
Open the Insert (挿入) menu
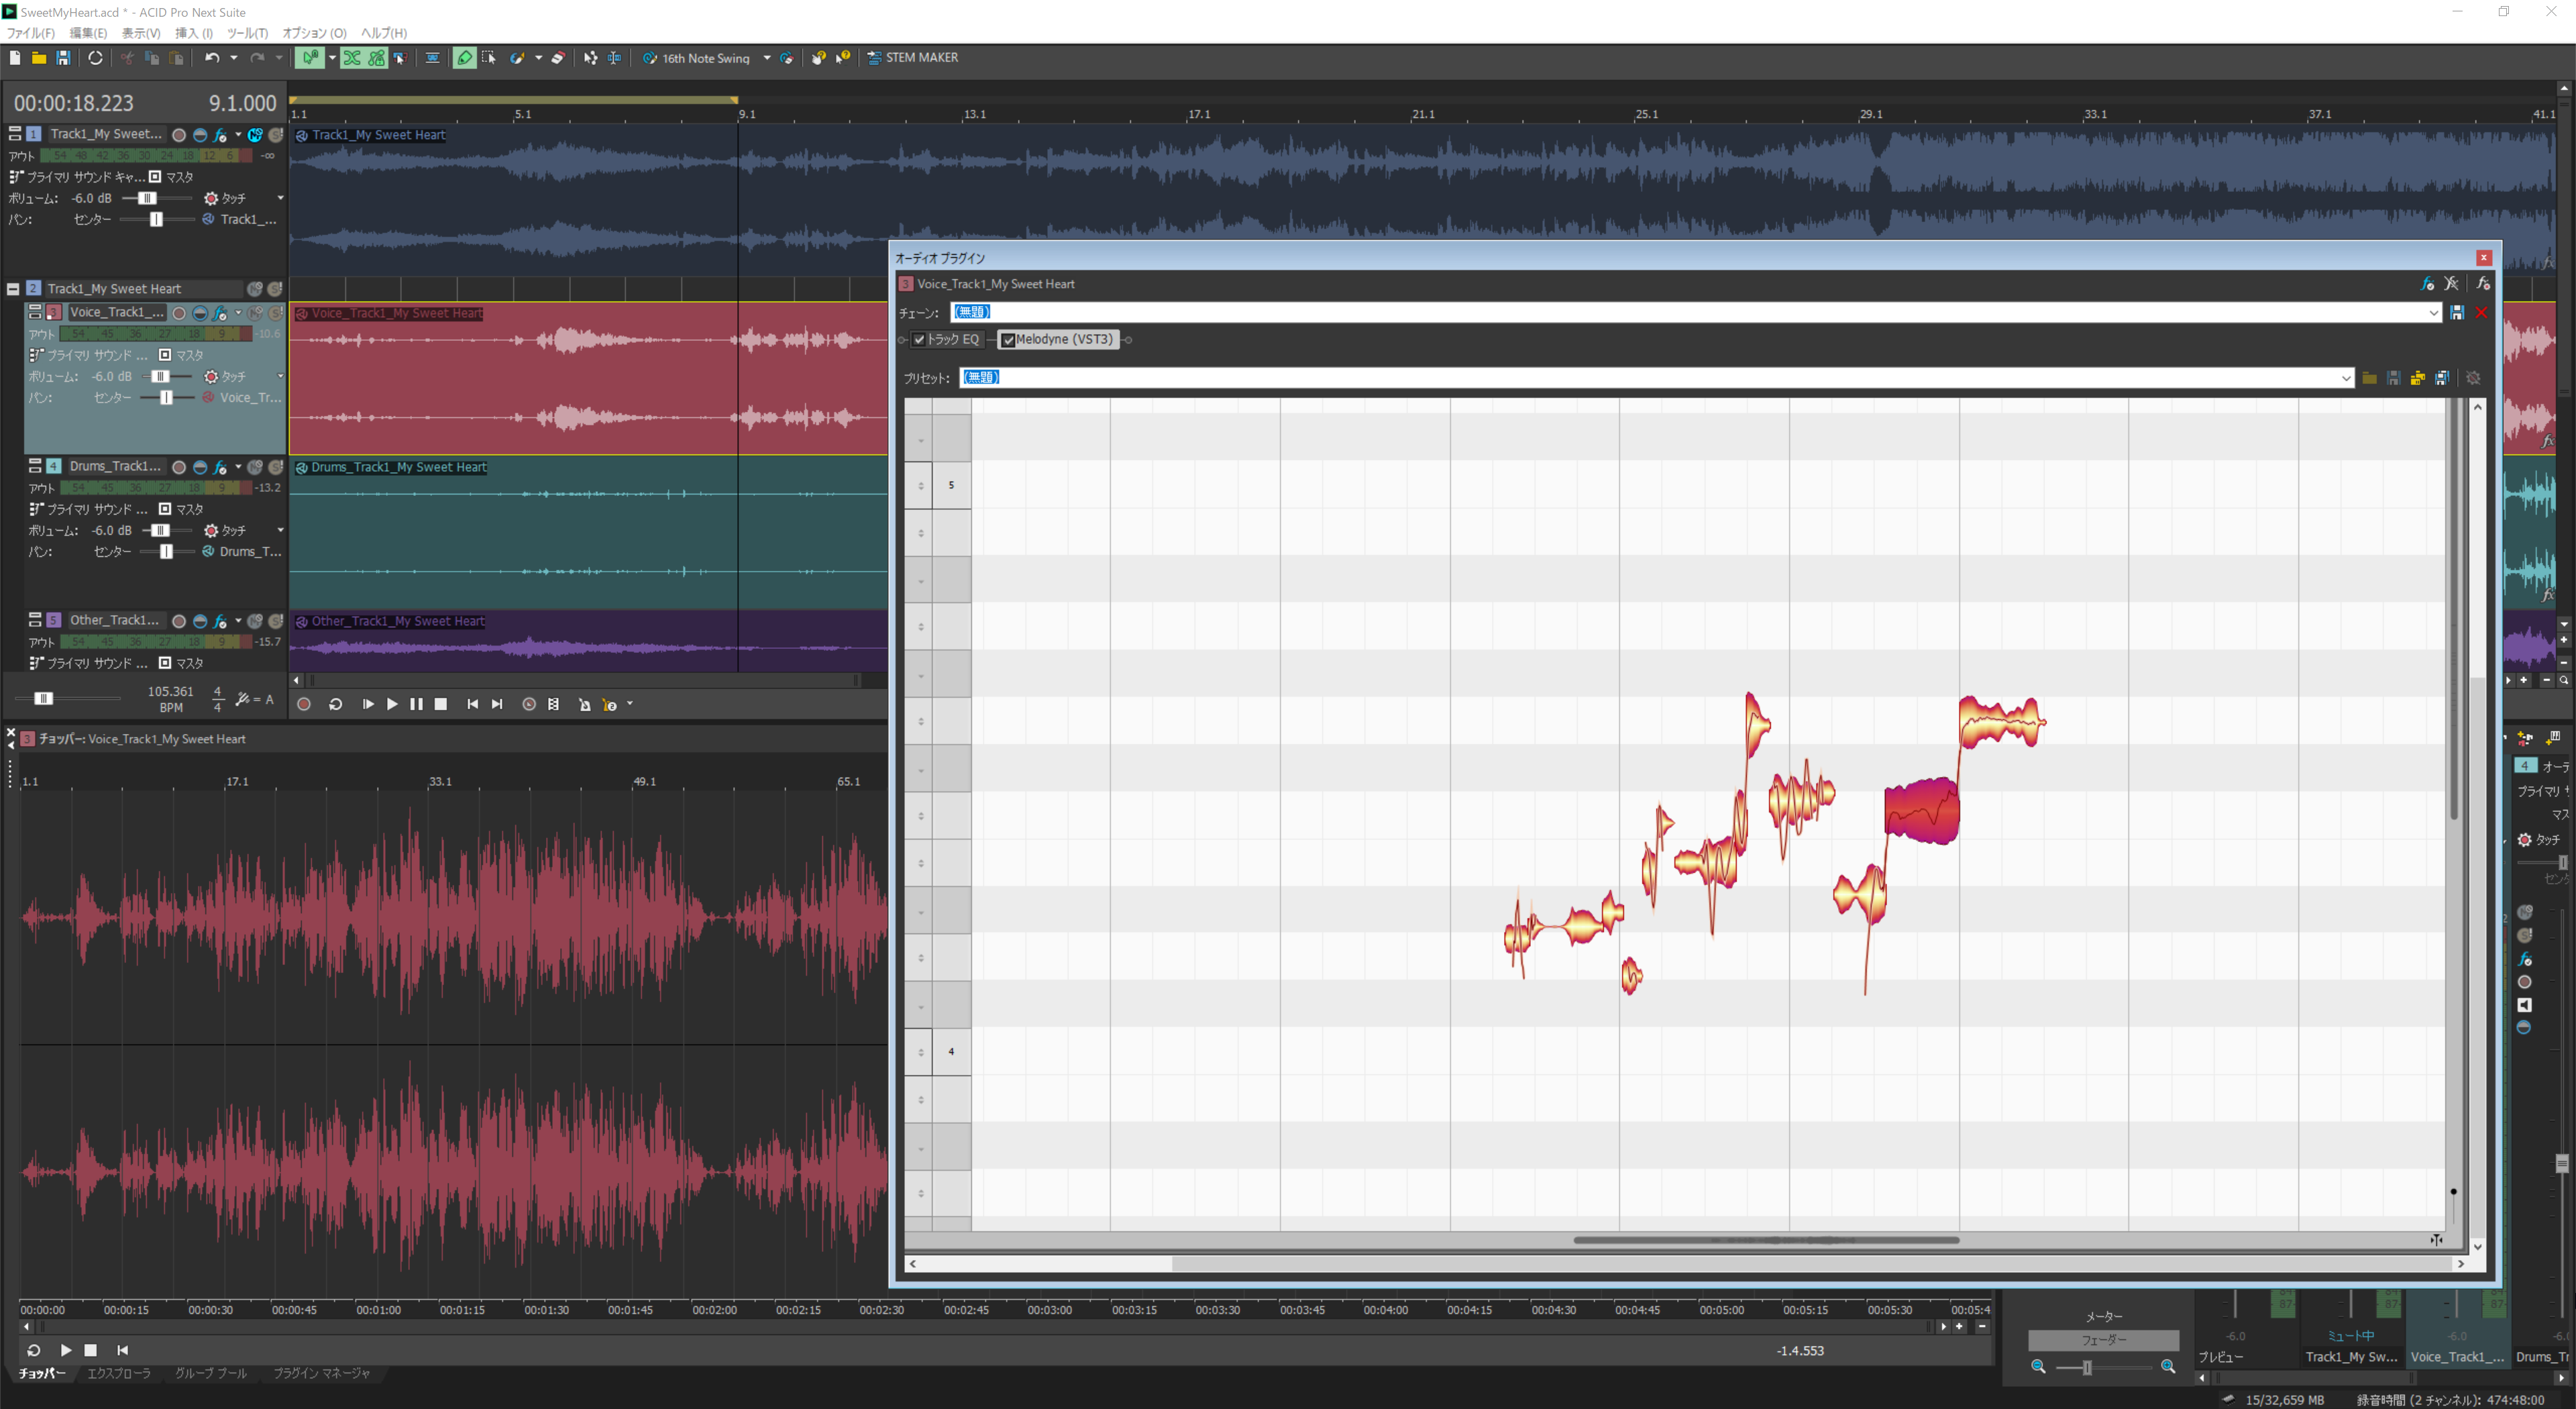coord(194,33)
